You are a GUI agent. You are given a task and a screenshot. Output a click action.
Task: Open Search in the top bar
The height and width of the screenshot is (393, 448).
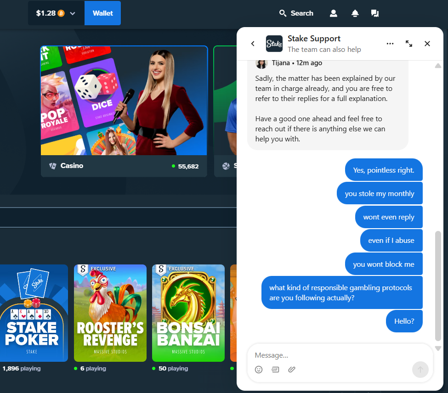click(296, 13)
